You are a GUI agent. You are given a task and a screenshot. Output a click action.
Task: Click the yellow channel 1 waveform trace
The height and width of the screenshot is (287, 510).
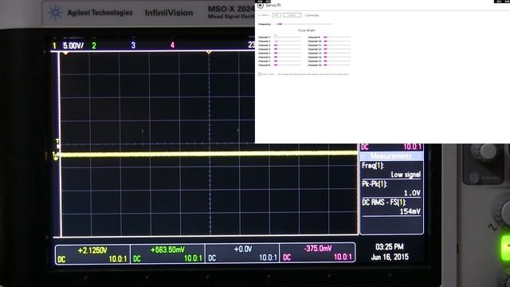208,154
